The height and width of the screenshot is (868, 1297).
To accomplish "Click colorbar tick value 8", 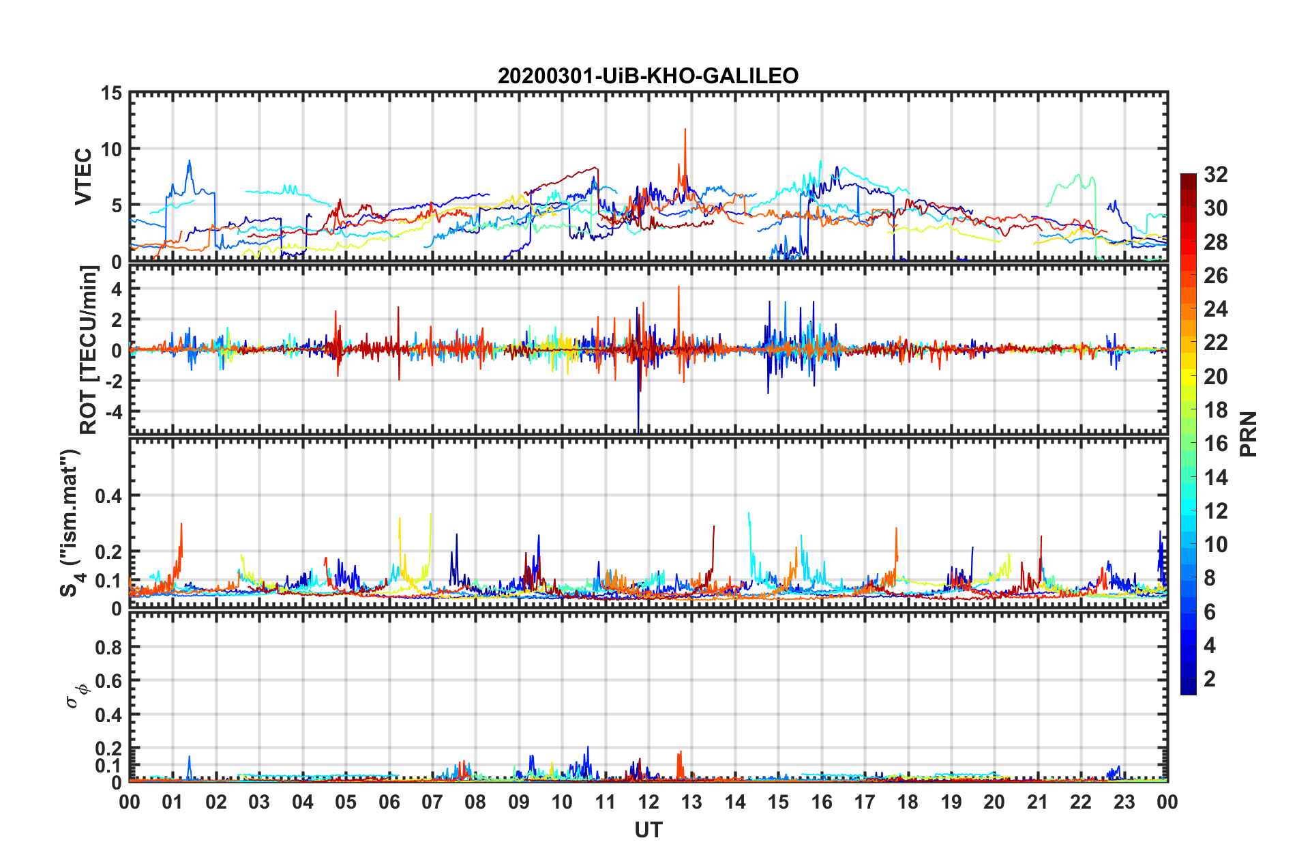I will pyautogui.click(x=1210, y=578).
